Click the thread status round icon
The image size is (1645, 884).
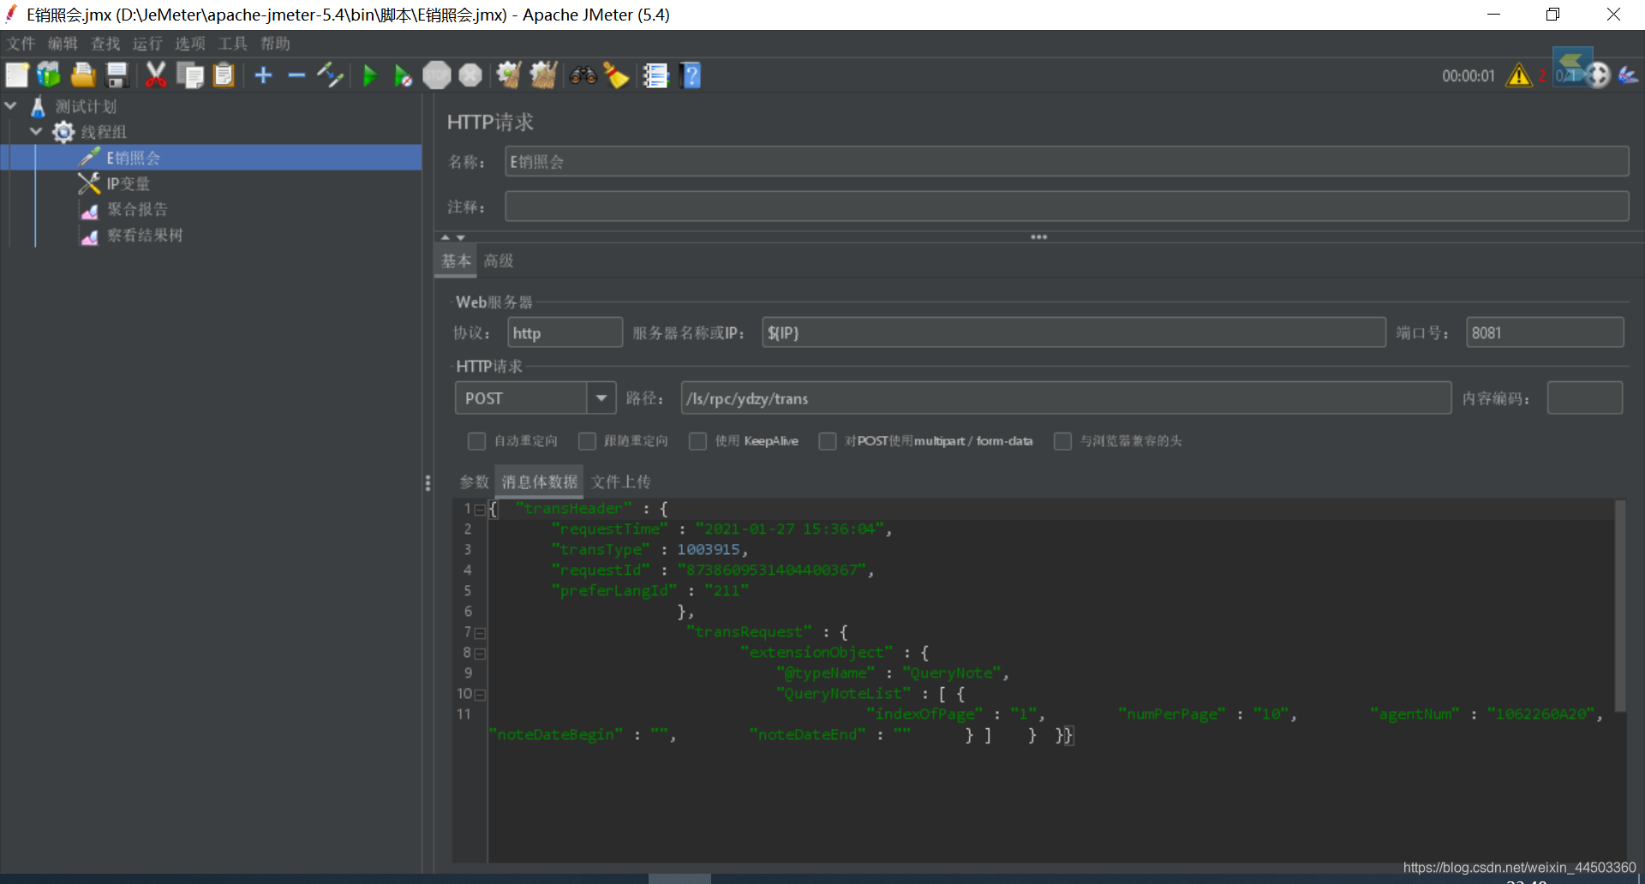(1598, 75)
